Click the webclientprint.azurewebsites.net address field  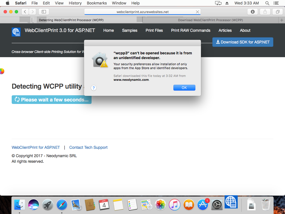tap(142, 12)
